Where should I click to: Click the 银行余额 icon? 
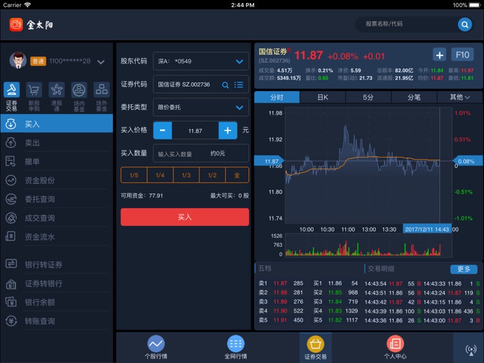click(x=11, y=302)
